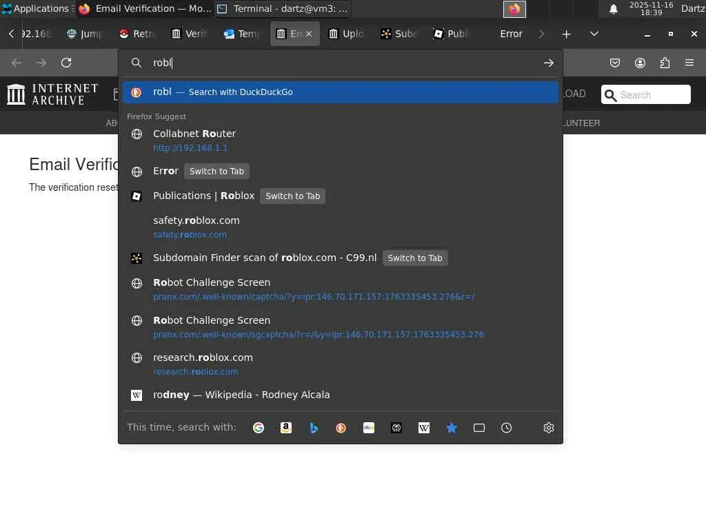Select the Wikipedia search engine icon

pos(424,428)
